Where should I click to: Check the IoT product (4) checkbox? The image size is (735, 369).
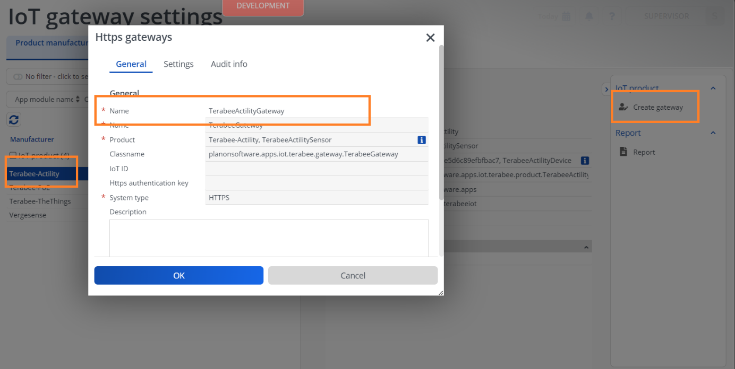pyautogui.click(x=13, y=155)
